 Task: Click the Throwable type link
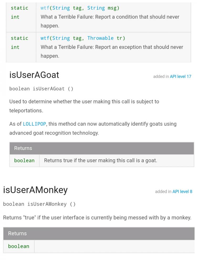tap(100, 38)
